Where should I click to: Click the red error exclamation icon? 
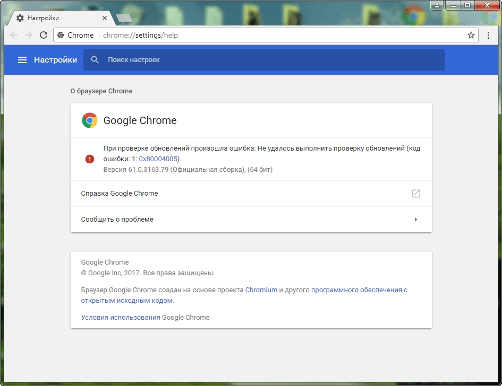[x=90, y=159]
